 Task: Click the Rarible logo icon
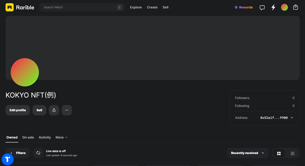point(9,7)
